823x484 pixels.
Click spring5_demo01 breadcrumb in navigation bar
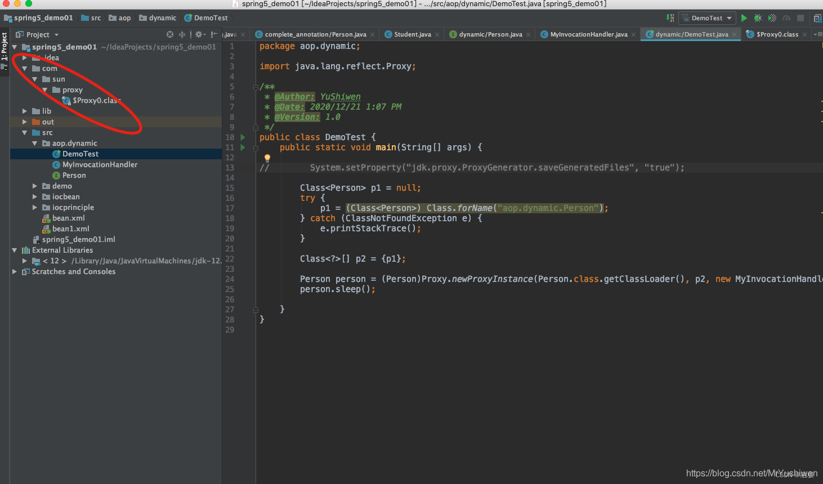38,18
